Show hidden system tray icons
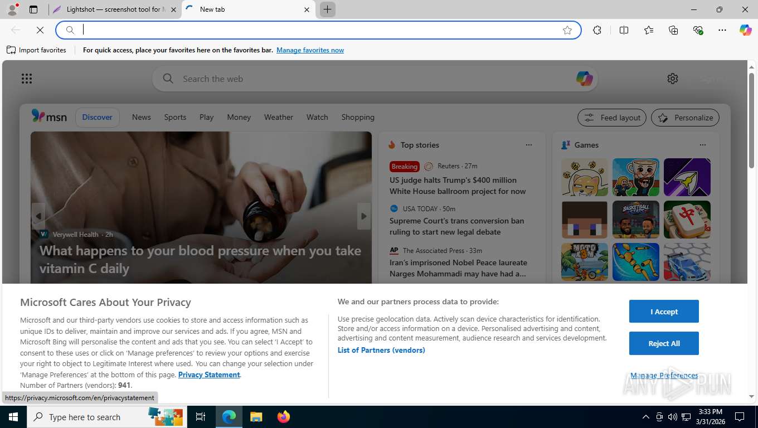The height and width of the screenshot is (428, 758). click(x=646, y=417)
